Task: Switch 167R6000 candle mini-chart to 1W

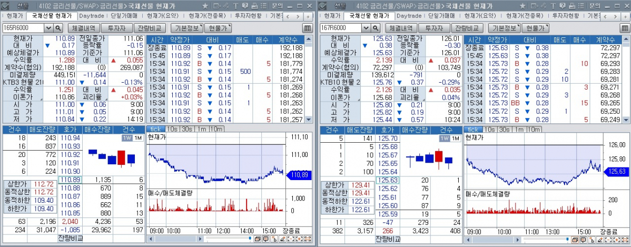Action: point(445,139)
